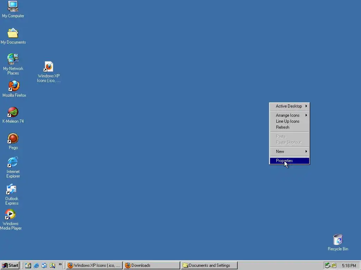Viewport: 361px width, 270px height.
Task: Select the Internet Explorer desktop shortcut
Action: tap(13, 168)
